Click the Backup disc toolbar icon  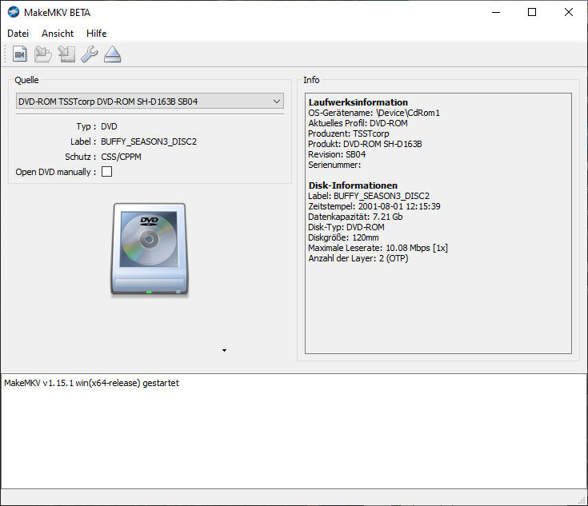coord(66,54)
